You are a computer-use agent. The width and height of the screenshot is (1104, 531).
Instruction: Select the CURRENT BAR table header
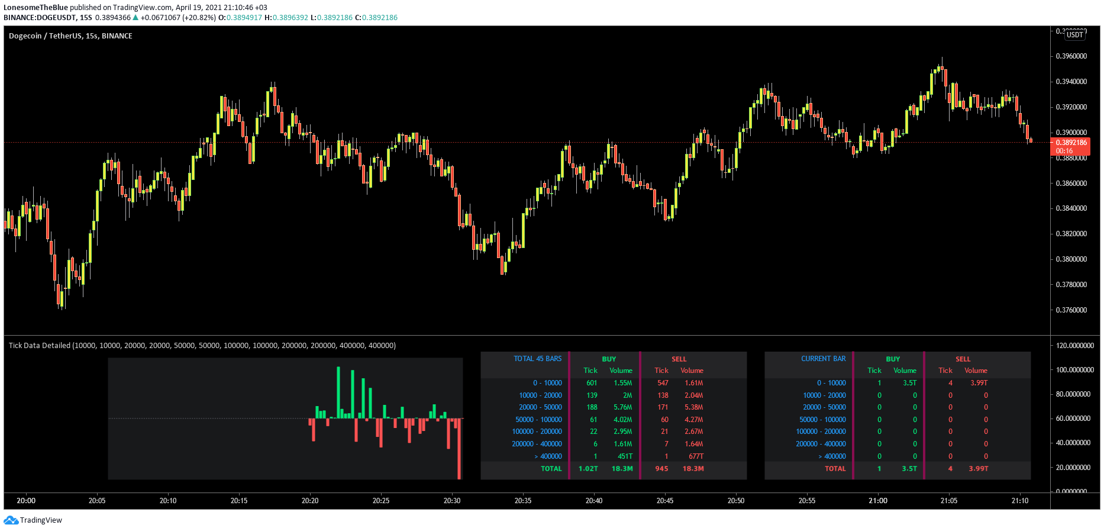(823, 359)
